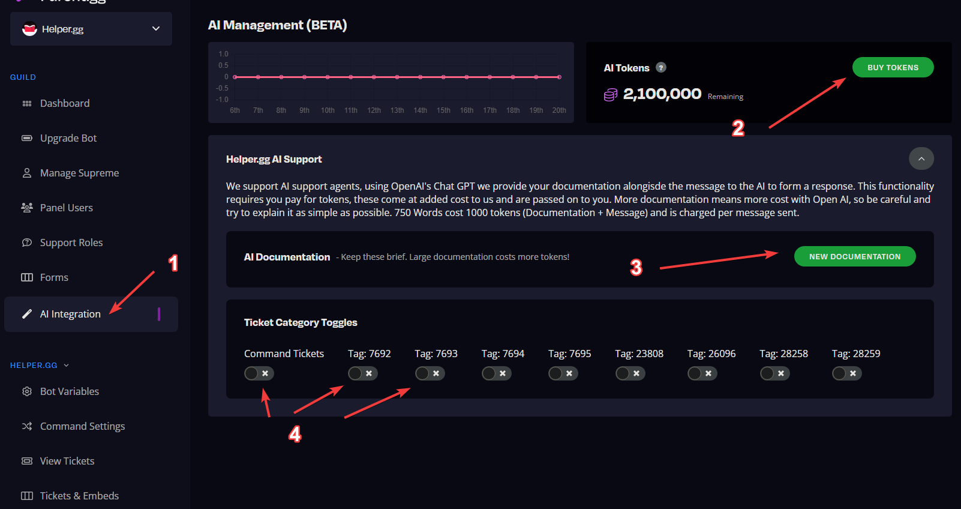Image resolution: width=961 pixels, height=509 pixels.
Task: Click the token usage chart's 13th data point
Action: [x=397, y=77]
